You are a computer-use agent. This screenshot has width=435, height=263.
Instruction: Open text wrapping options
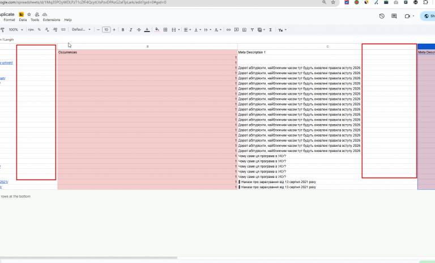[207, 29]
